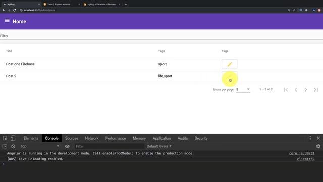
Task: Open browser zoom search icon in address bar
Action: 289,10
